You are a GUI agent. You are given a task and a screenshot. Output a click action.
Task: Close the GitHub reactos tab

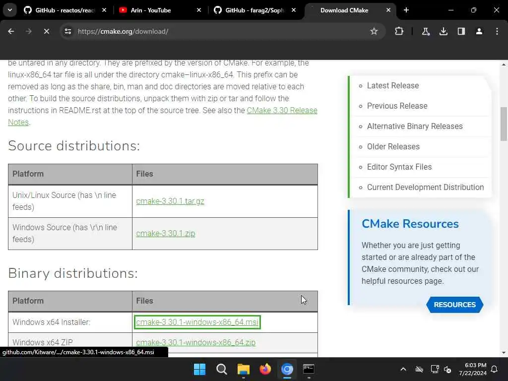click(x=104, y=10)
